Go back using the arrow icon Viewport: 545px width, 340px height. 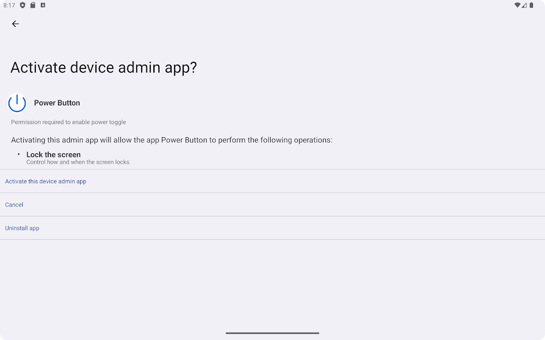point(15,24)
